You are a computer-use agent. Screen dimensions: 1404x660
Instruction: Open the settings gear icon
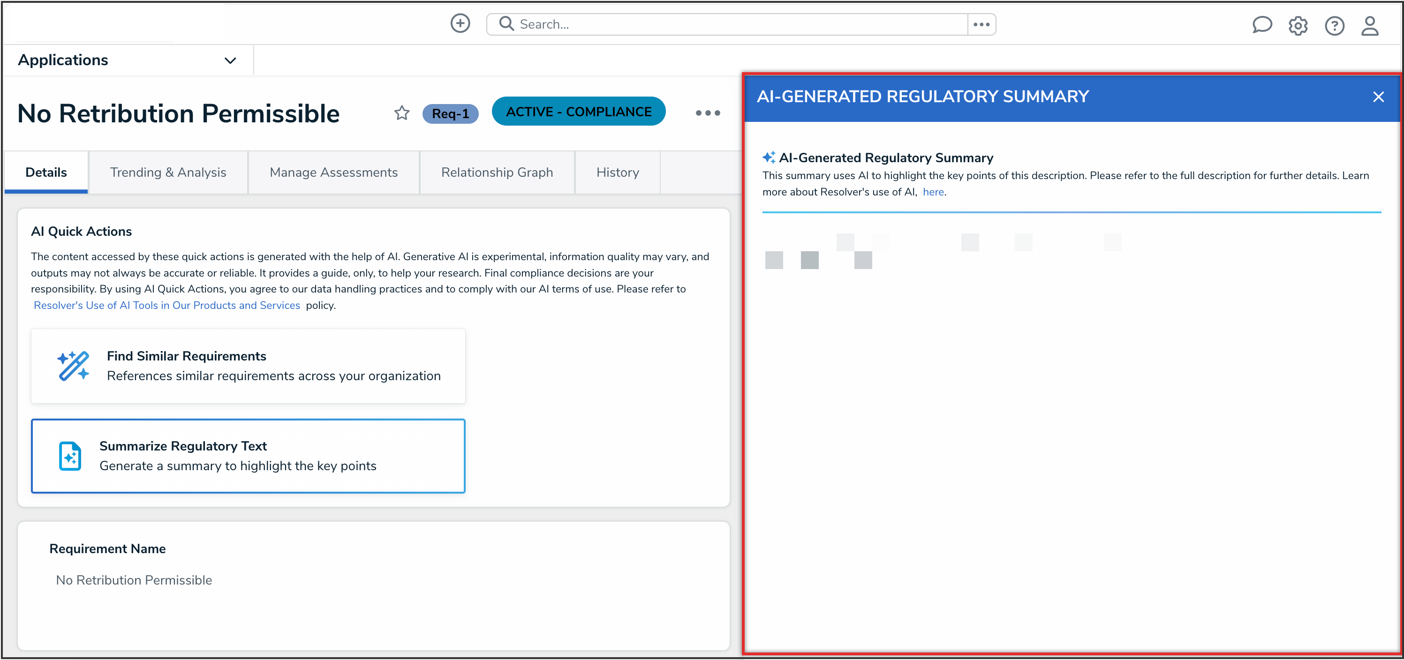coord(1298,26)
